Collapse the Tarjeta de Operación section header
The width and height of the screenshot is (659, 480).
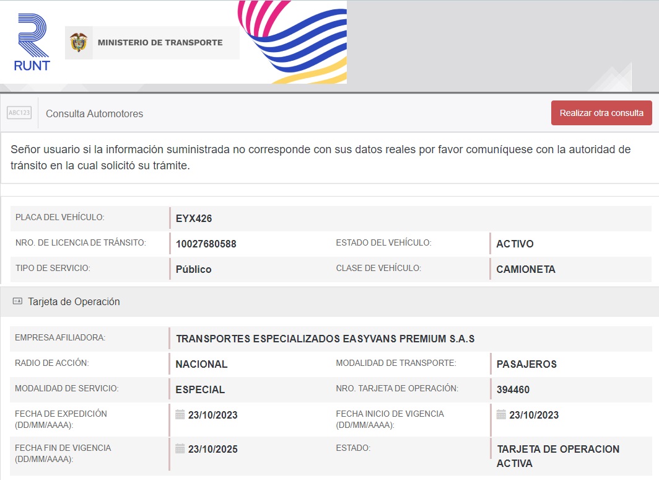[74, 302]
